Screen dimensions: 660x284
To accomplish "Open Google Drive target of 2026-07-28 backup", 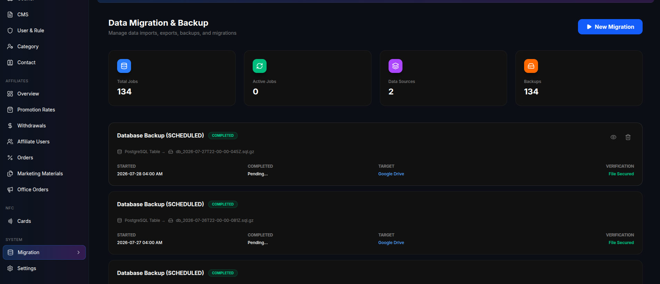I will (x=391, y=174).
